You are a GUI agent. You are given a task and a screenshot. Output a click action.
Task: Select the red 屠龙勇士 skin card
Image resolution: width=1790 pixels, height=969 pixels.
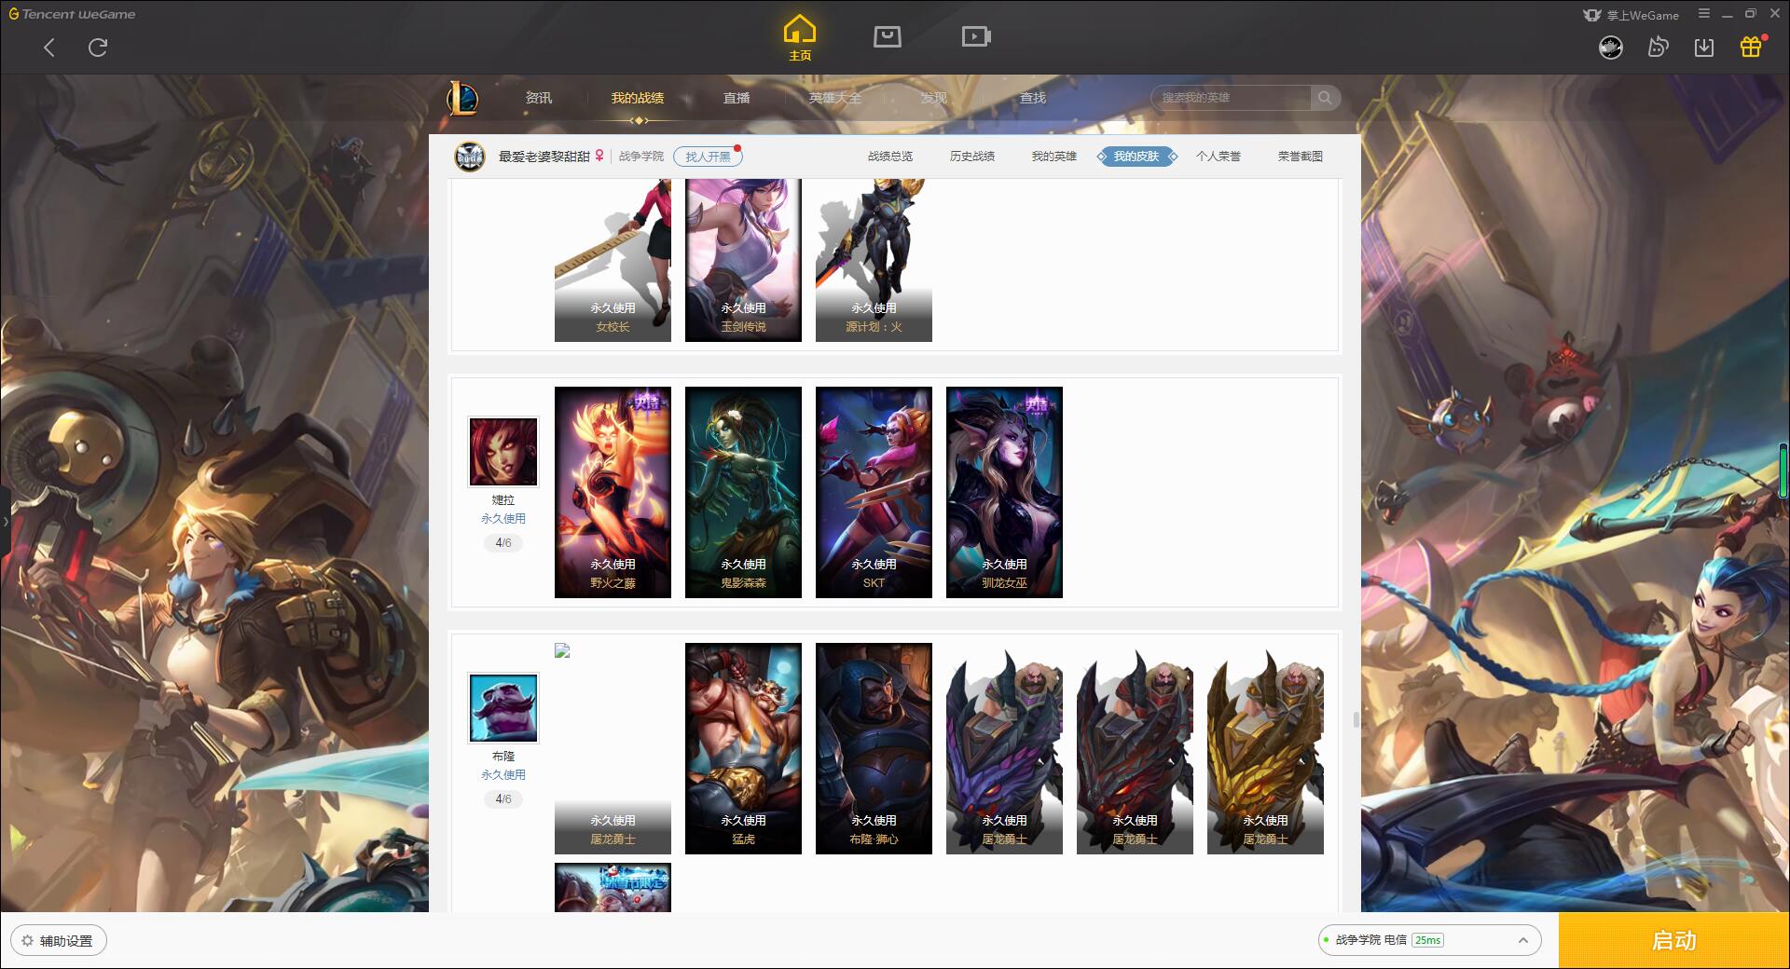[1135, 748]
